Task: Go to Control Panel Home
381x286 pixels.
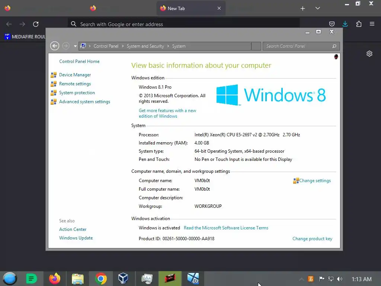Action: pos(79,61)
